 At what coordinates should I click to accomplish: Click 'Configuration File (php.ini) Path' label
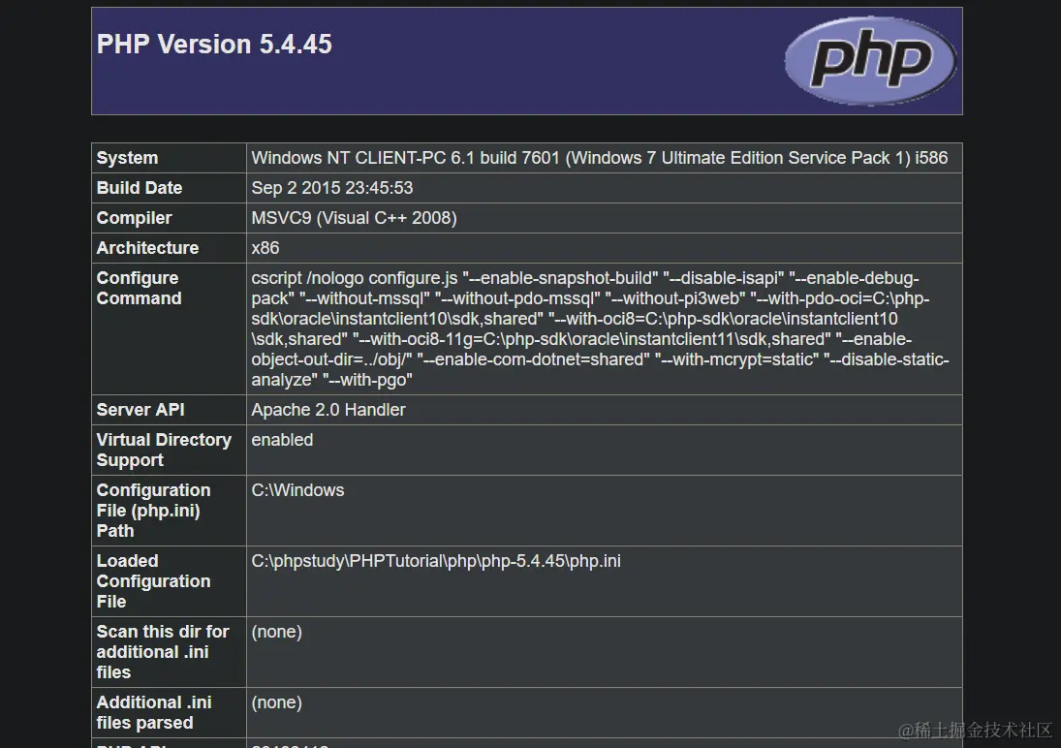[x=154, y=511]
